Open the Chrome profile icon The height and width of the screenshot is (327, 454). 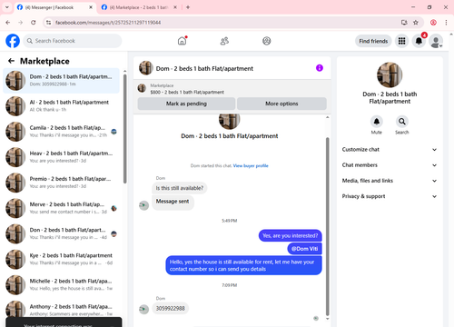click(x=433, y=23)
